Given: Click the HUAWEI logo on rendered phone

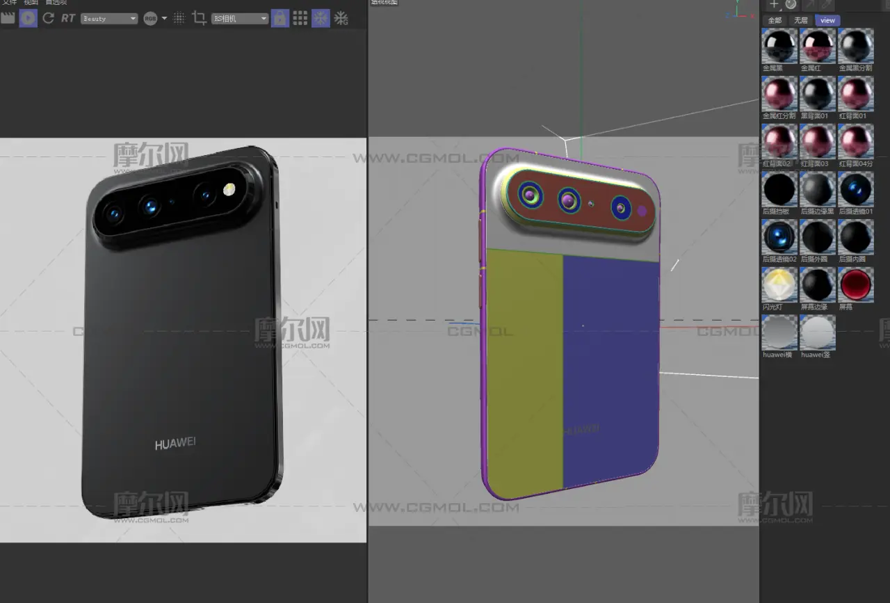Looking at the screenshot, I should (x=175, y=444).
